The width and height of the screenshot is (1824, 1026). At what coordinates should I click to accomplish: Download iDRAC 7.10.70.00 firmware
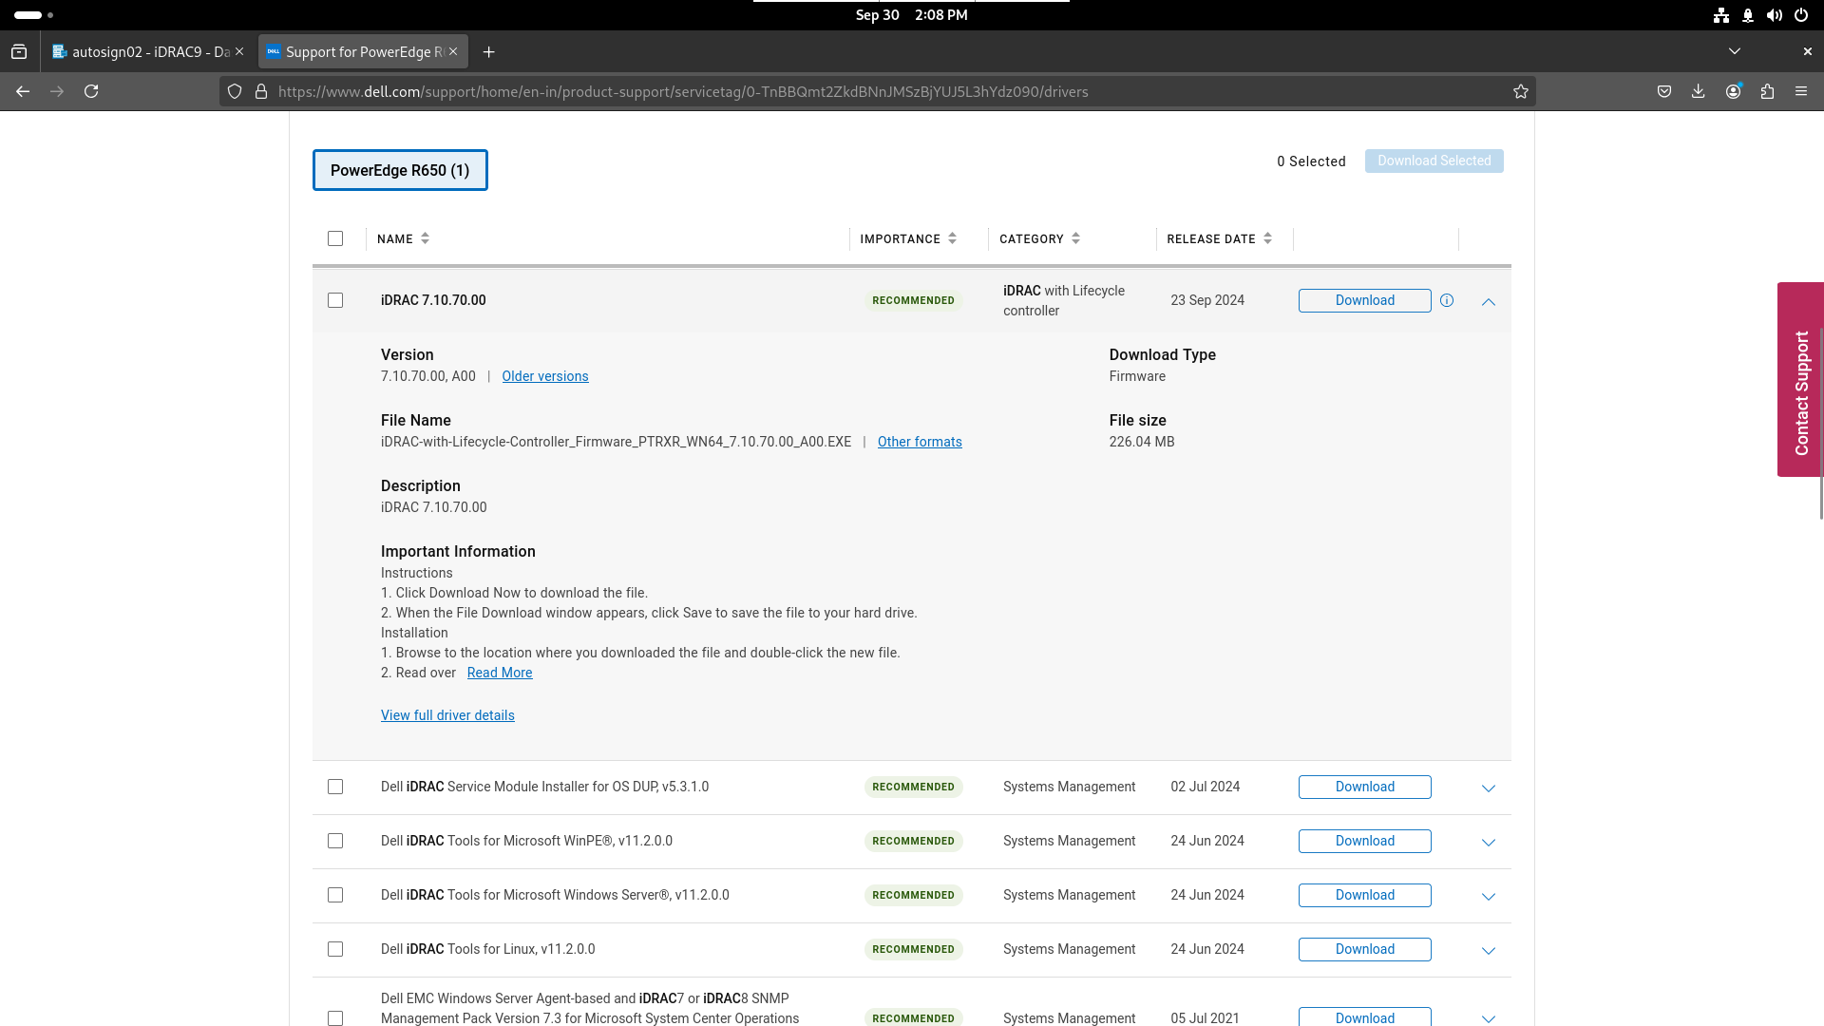coord(1364,300)
